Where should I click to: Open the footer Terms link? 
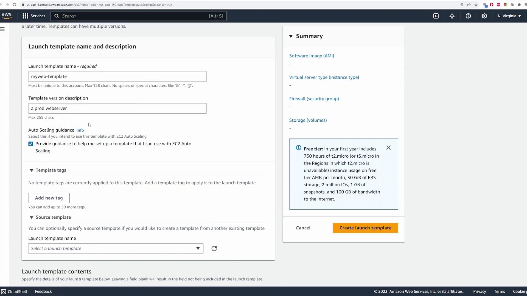coord(500,292)
